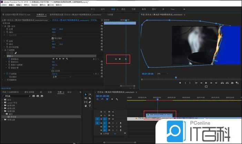Image resolution: width=242 pixels, height=144 pixels.
Task: Select the Hand tool
Action: (86, 106)
